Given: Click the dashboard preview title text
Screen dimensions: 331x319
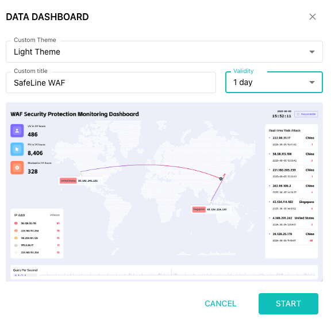Looking at the screenshot, I should coord(75,114).
